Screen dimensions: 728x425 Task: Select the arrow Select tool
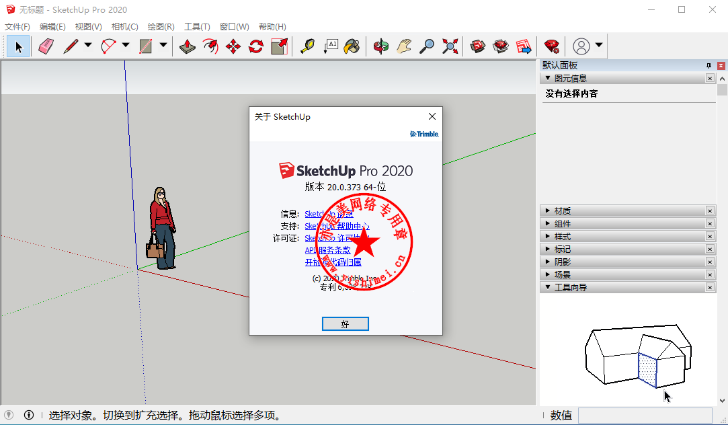[19, 46]
